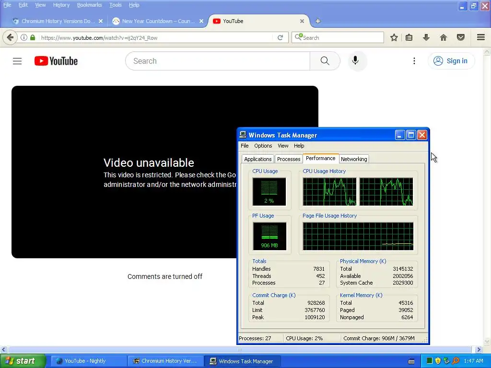Viewport: 491px width, 368px height.
Task: Click the YouTube logo
Action: [56, 61]
